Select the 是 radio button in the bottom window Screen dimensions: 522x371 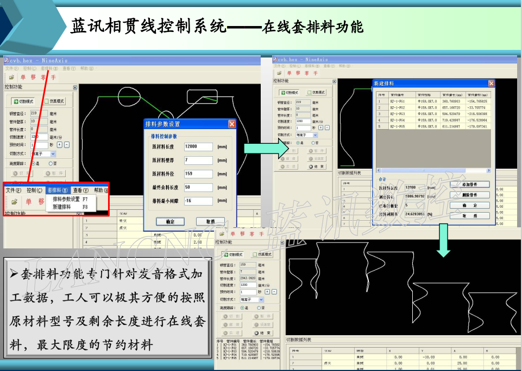tap(242, 308)
